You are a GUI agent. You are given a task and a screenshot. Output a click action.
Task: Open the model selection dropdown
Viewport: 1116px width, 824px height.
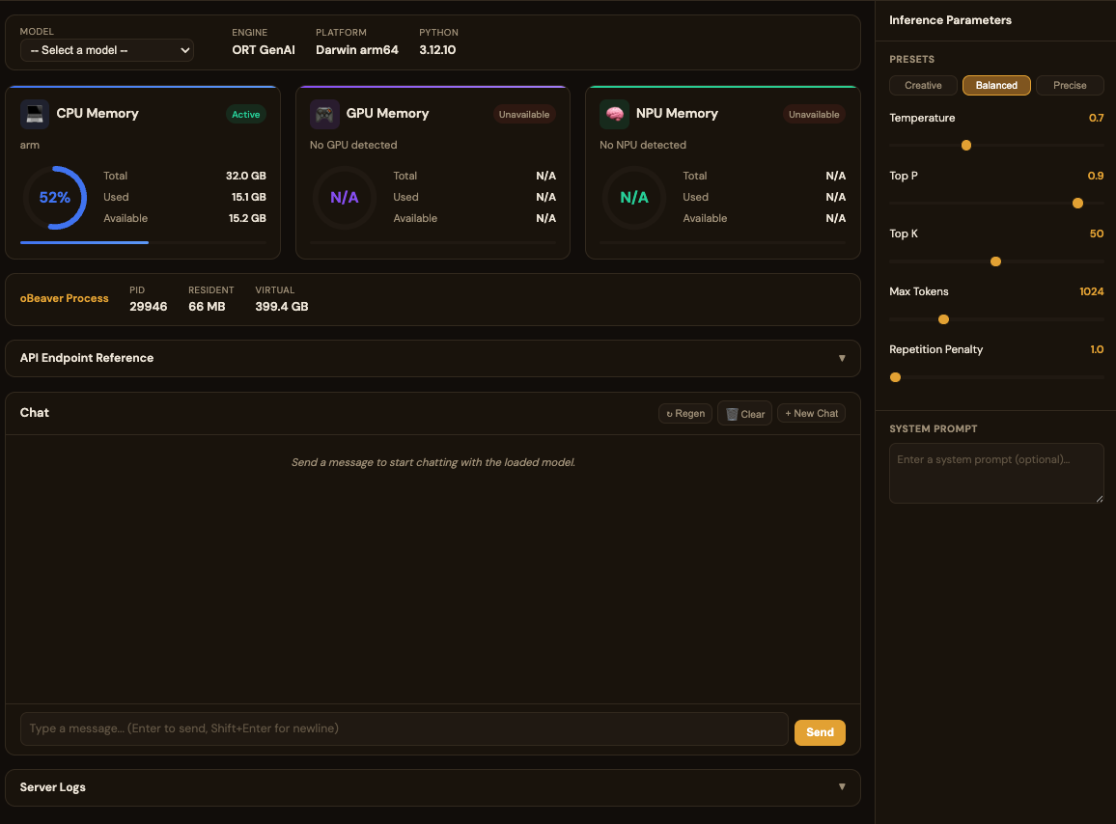[x=106, y=50]
